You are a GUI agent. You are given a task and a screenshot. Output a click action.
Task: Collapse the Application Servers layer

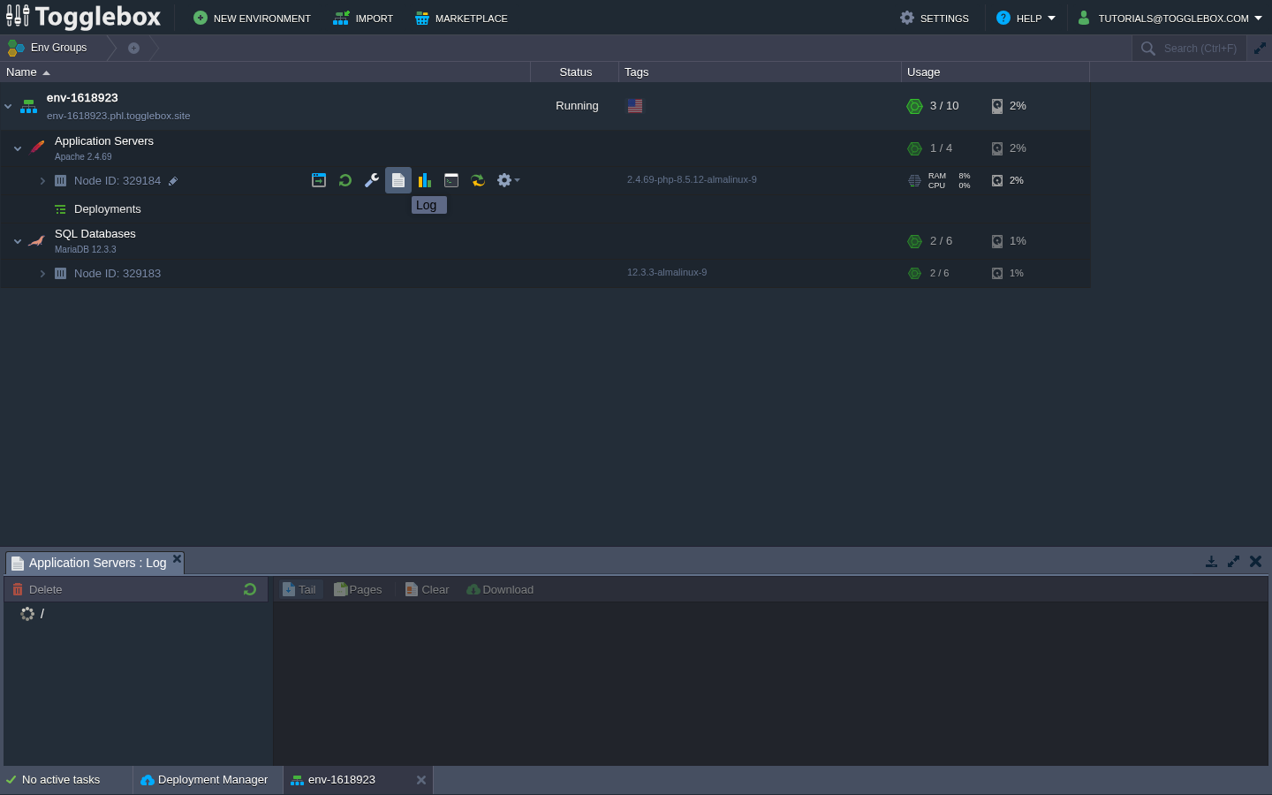click(x=18, y=148)
